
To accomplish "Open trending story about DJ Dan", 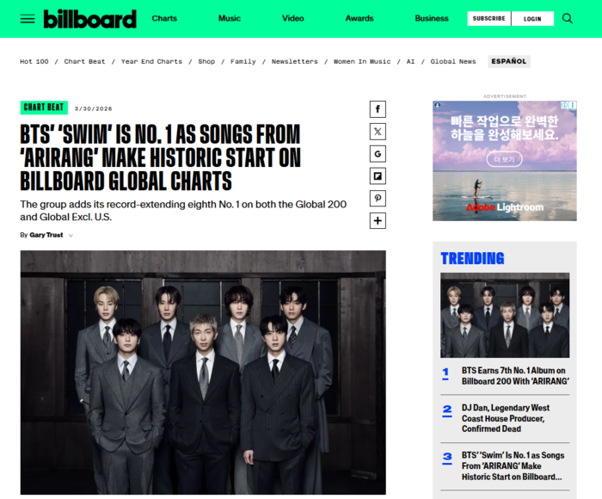I will (x=506, y=418).
